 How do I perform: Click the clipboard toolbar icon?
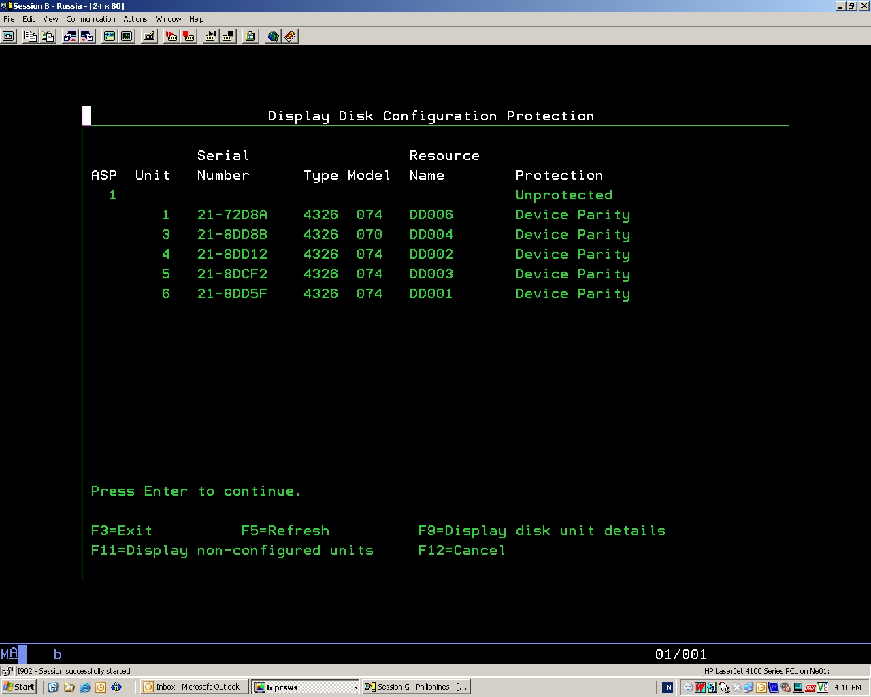(x=250, y=36)
